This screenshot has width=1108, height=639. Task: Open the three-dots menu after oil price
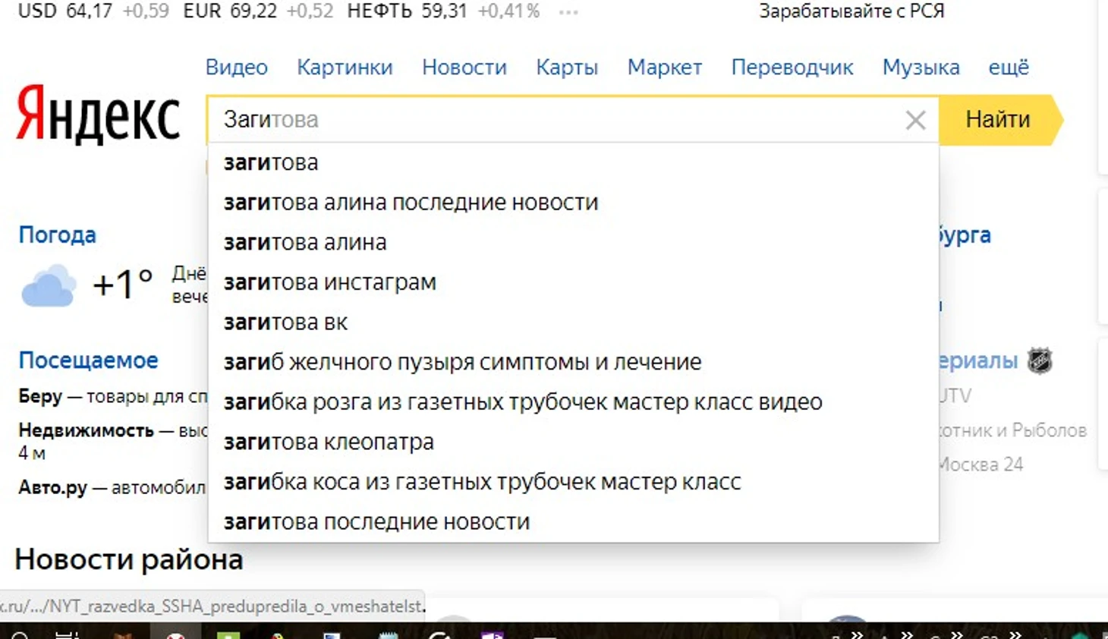tap(568, 12)
